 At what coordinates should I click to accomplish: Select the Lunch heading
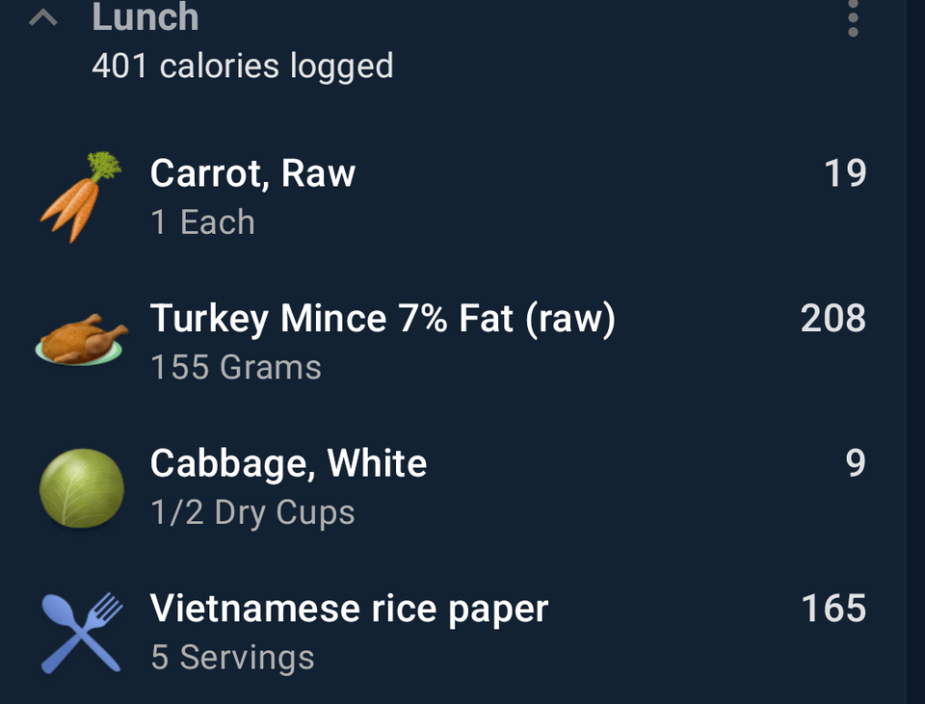(145, 16)
